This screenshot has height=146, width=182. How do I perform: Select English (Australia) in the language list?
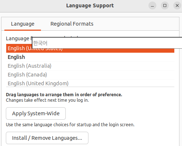pos(90,66)
